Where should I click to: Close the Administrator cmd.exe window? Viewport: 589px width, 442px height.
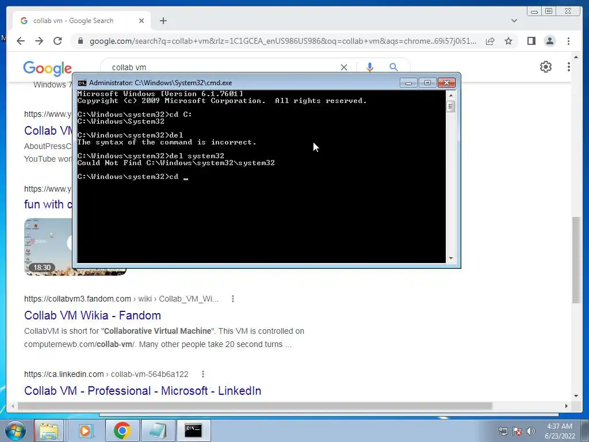tap(446, 83)
